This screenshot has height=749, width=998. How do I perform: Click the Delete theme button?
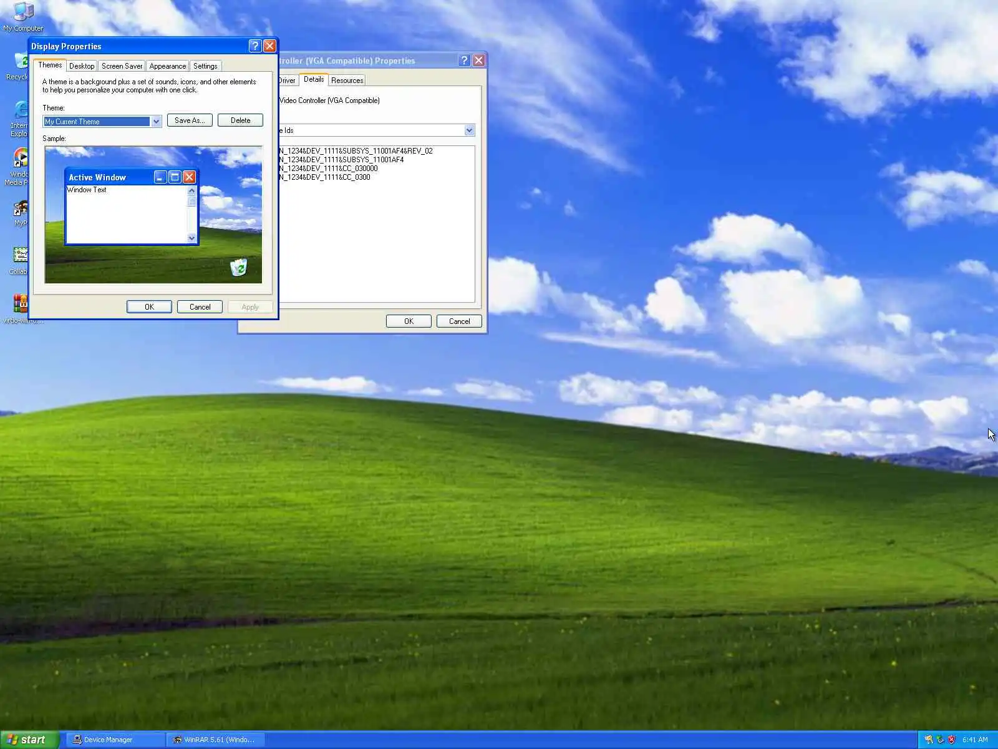(x=240, y=120)
